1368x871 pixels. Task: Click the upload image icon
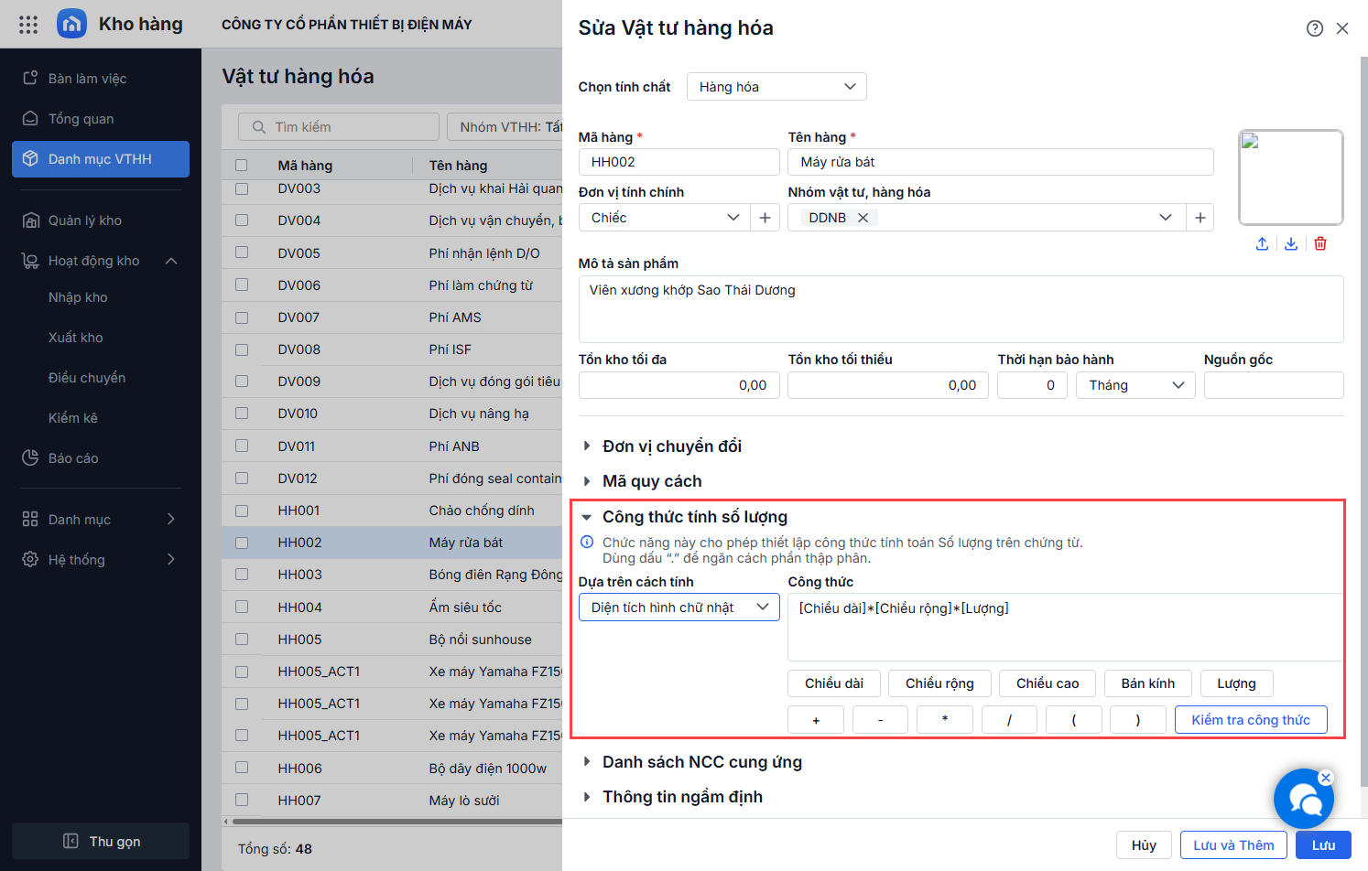tap(1262, 243)
